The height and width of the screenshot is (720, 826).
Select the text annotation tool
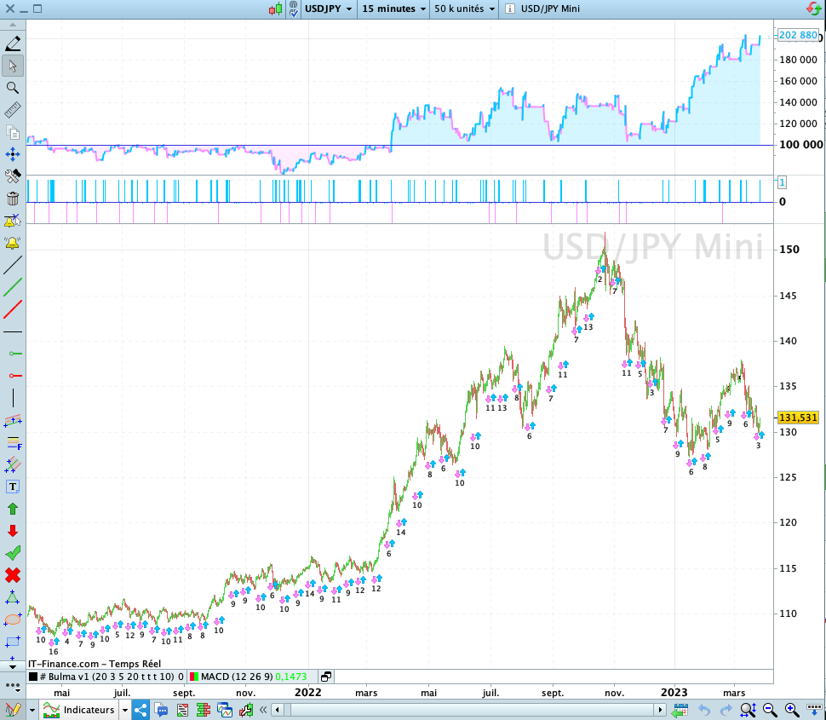(13, 487)
